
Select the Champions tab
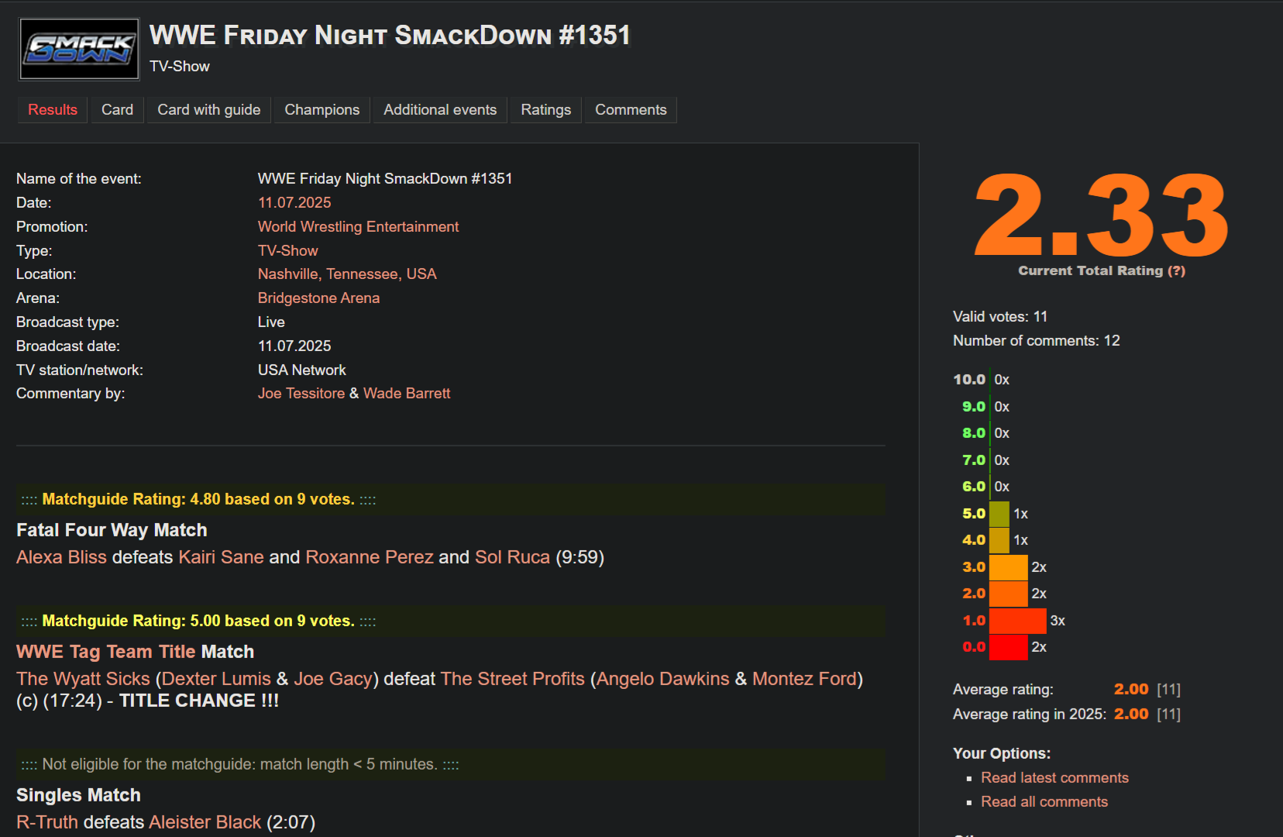[322, 110]
